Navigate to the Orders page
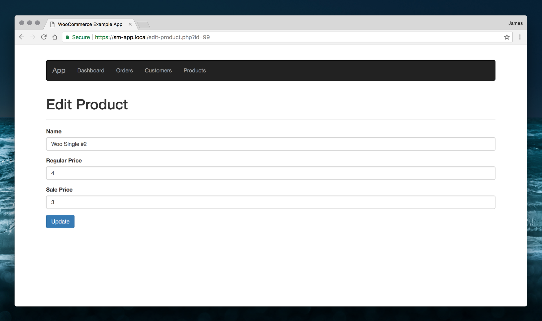The image size is (542, 321). [124, 70]
